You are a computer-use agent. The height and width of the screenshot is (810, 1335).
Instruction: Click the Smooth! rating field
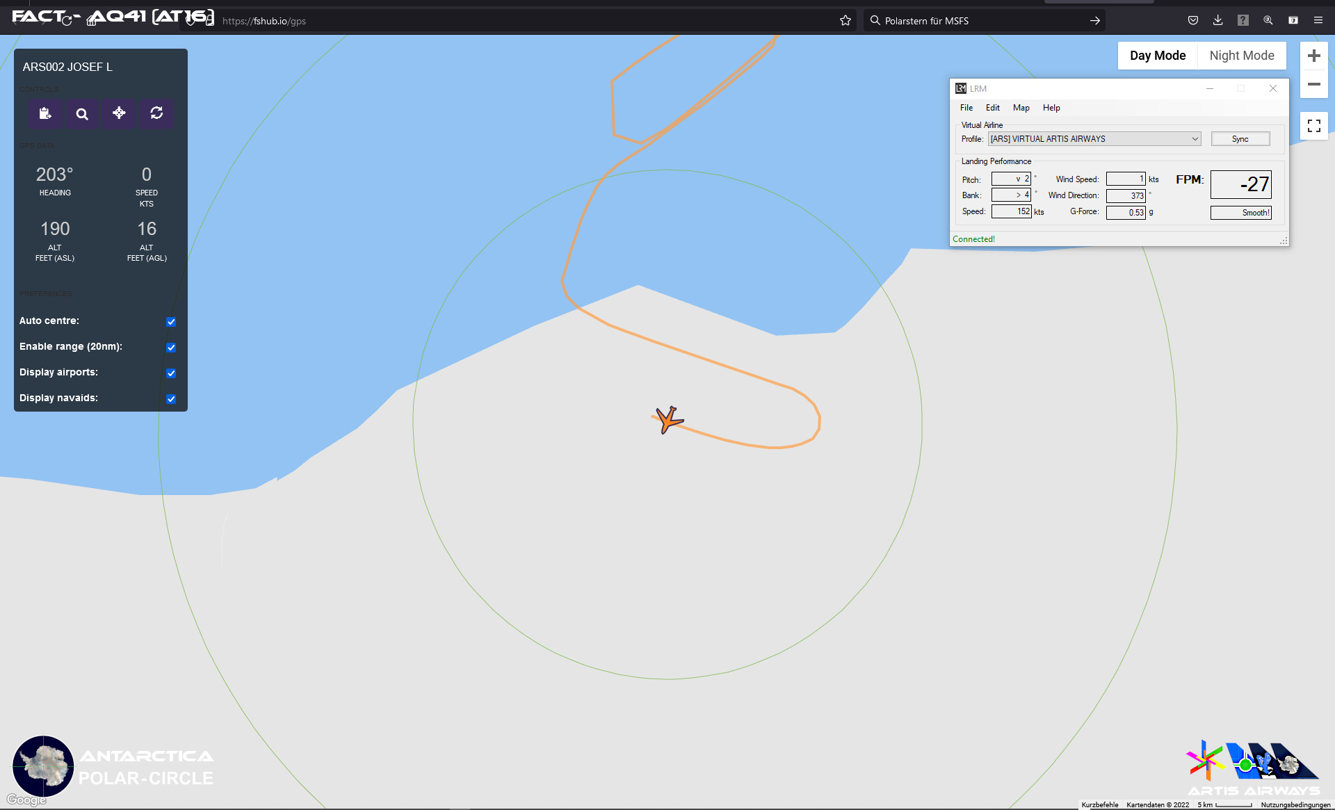pos(1241,213)
